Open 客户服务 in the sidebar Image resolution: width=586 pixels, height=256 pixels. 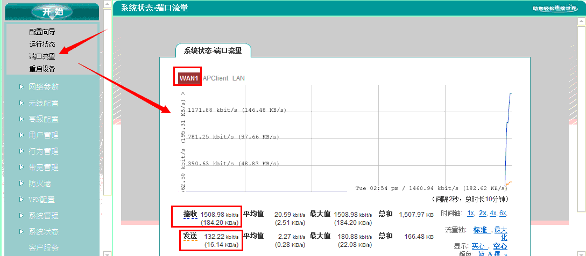pos(44,248)
